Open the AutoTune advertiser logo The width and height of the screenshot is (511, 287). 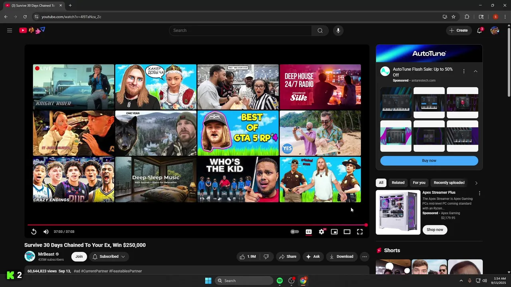click(x=385, y=71)
